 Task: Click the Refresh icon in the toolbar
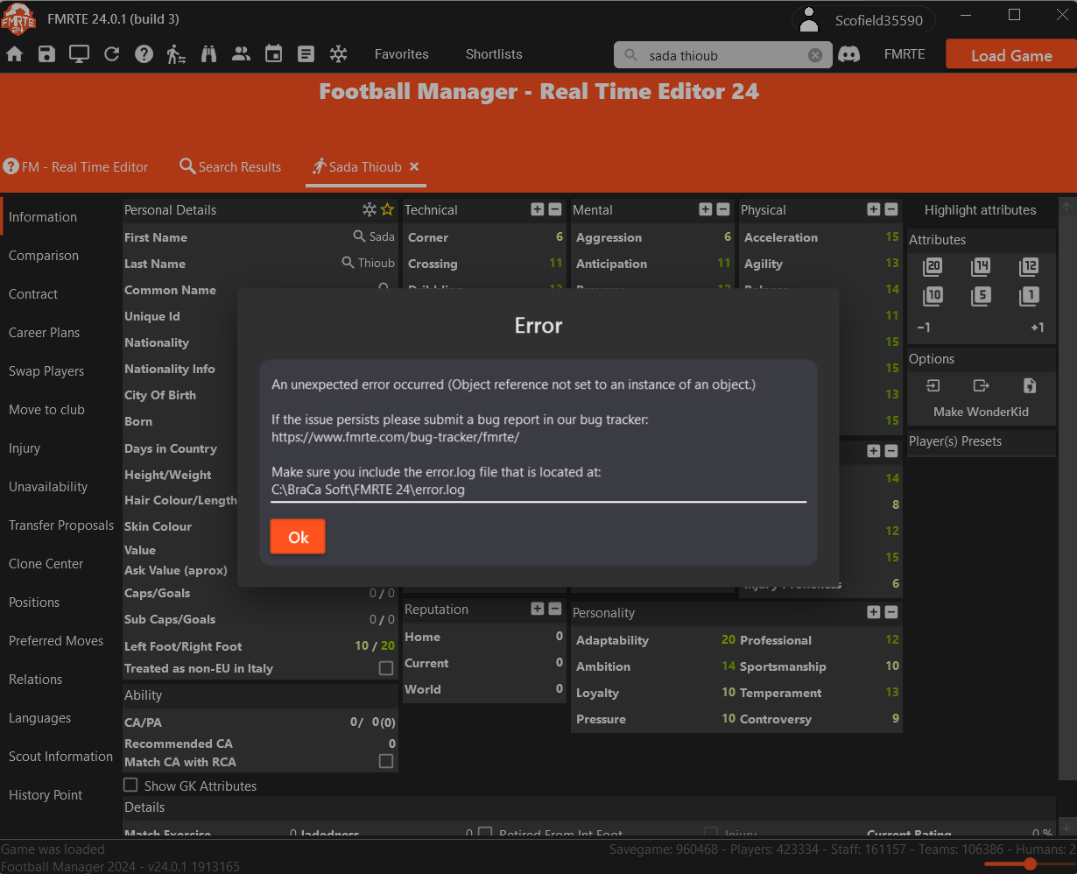point(111,53)
